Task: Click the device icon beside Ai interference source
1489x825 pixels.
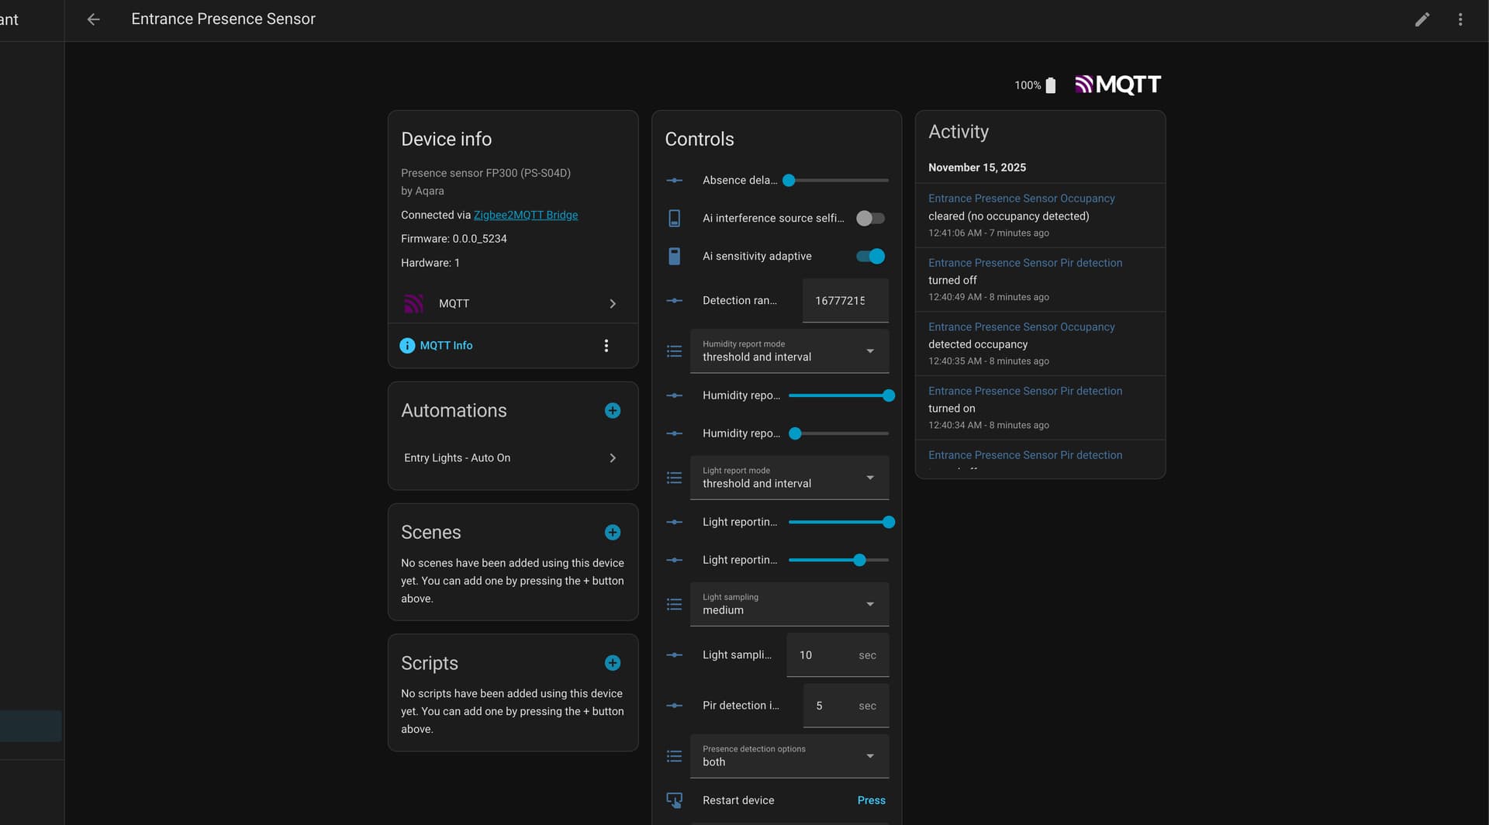Action: point(675,219)
